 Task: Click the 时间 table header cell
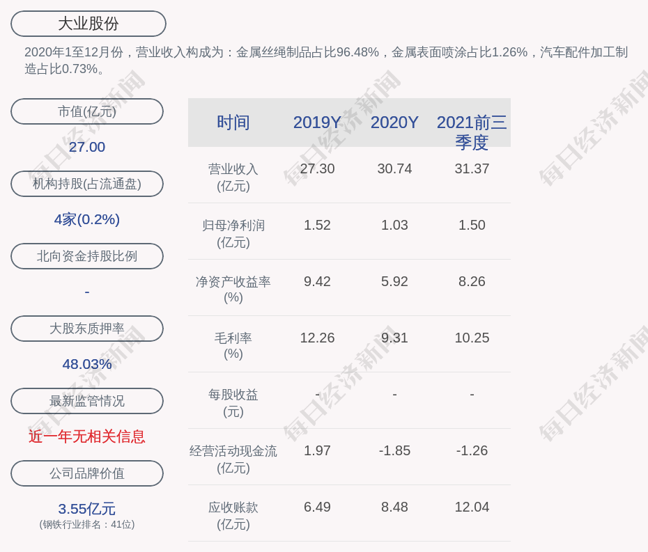click(233, 123)
